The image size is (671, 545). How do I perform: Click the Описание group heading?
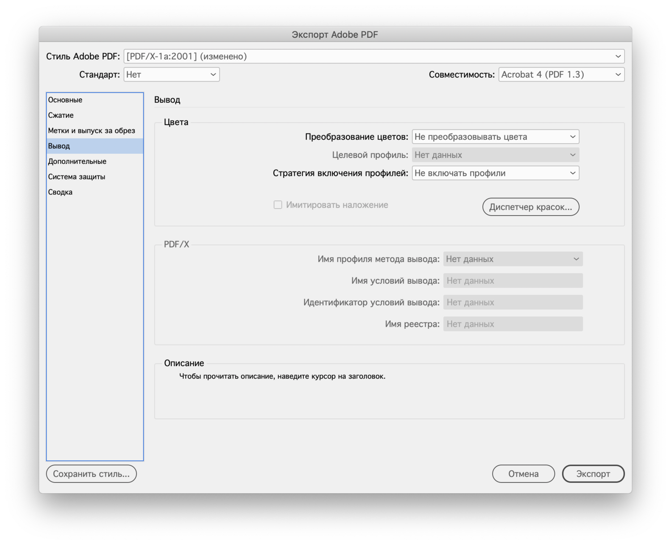click(x=184, y=363)
